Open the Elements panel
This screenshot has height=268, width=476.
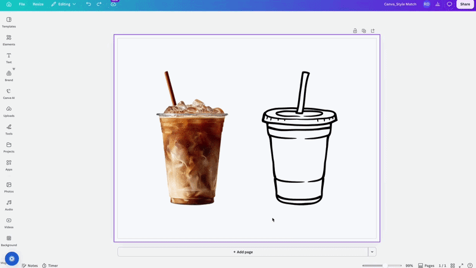tap(9, 40)
